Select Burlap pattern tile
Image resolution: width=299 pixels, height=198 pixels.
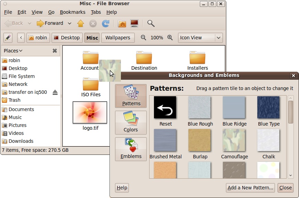[199, 140]
